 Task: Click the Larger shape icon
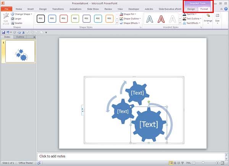point(13,19)
